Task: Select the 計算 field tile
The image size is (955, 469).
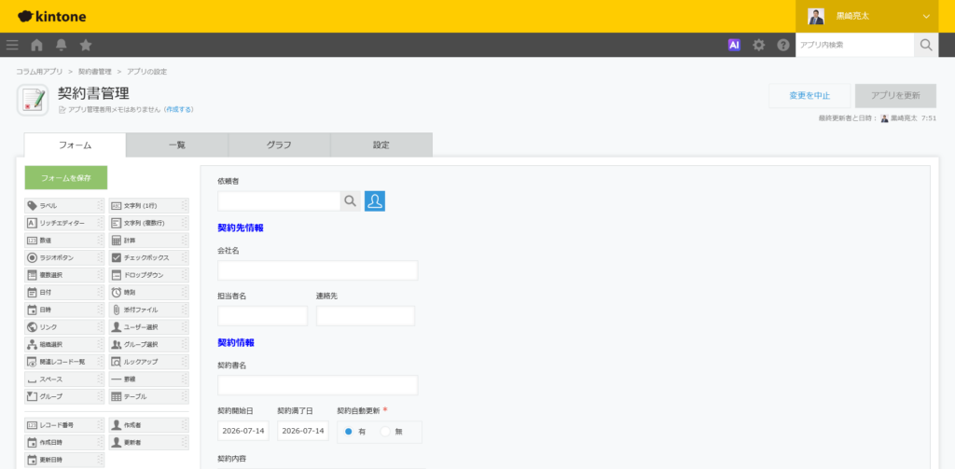Action: (148, 241)
